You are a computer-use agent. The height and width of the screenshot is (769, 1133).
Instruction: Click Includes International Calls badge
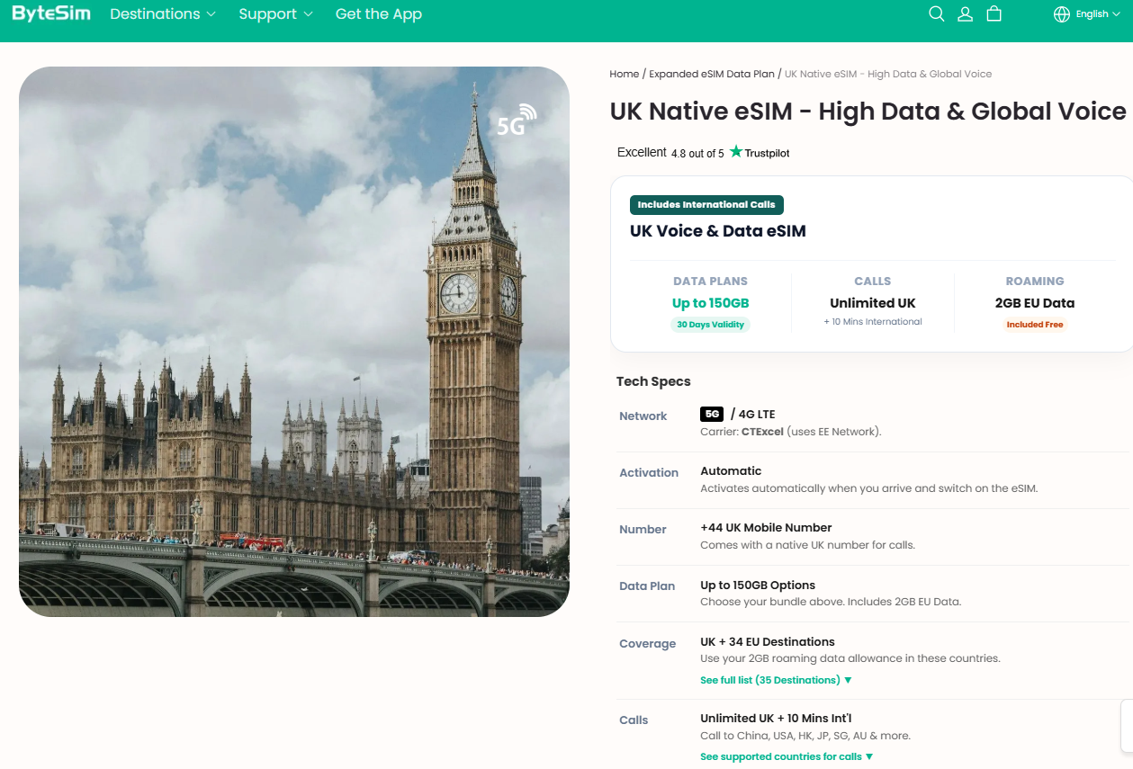706,205
